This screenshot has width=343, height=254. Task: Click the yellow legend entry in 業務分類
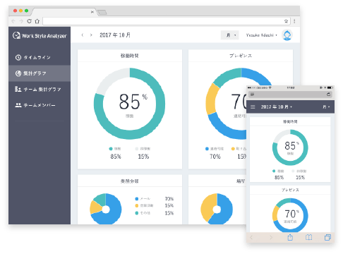pos(155,205)
